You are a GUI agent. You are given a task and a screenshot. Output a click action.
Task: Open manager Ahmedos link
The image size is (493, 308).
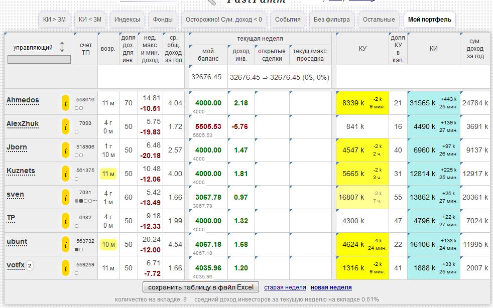pos(23,100)
